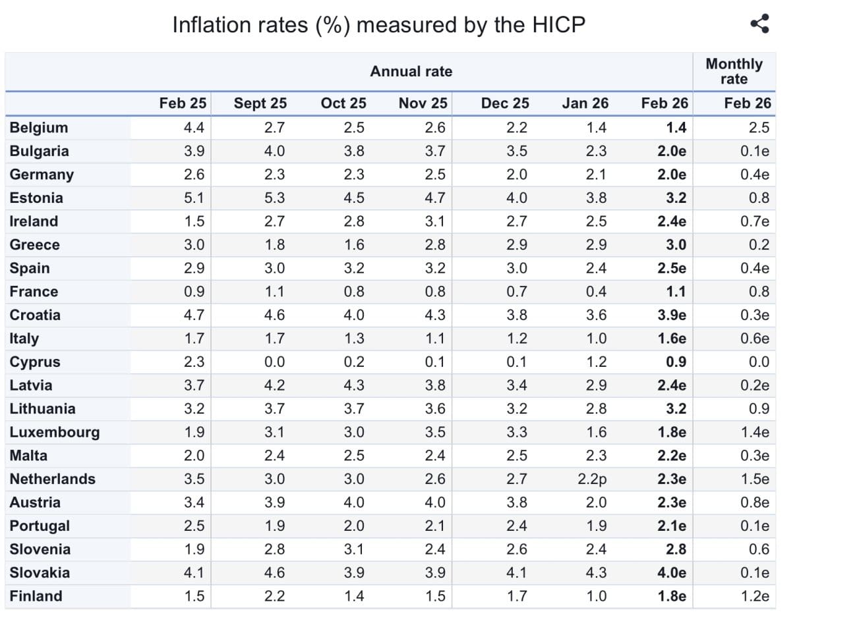The image size is (857, 625).
Task: Select Estonia's Sept 25 value 5.3
Action: [274, 198]
